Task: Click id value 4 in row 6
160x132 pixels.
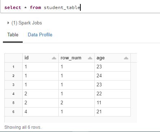Action: tap(26, 112)
